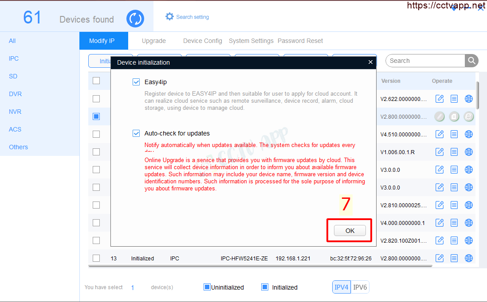This screenshot has height=302, width=487.
Task: Toggle the Uninitialized filter checkbox
Action: [207, 287]
